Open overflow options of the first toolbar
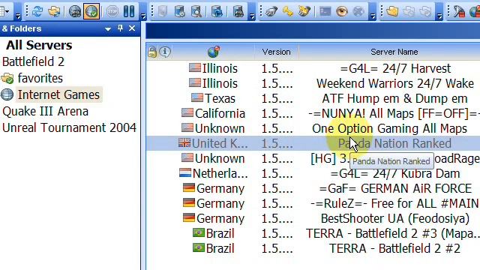The image size is (480, 270). tap(18, 15)
